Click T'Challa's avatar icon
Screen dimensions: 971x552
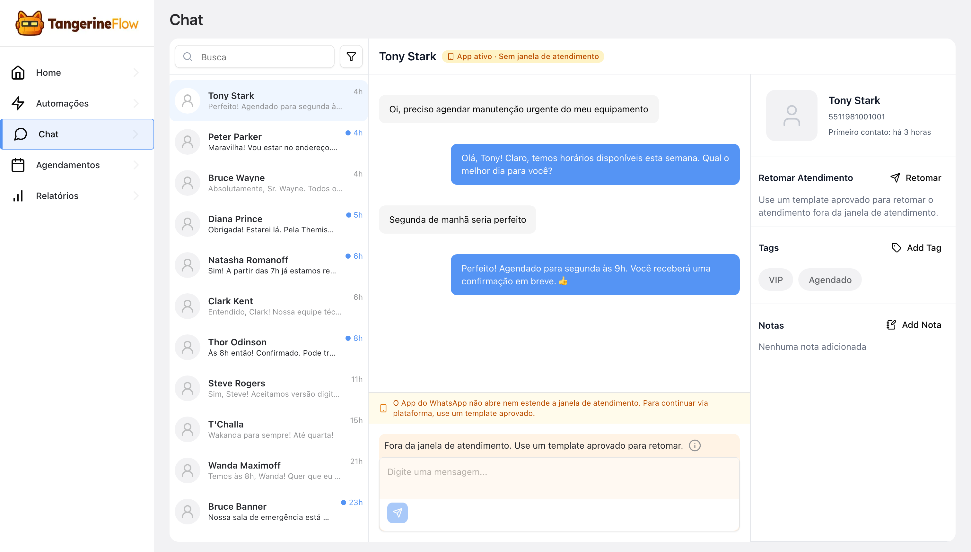click(x=188, y=429)
